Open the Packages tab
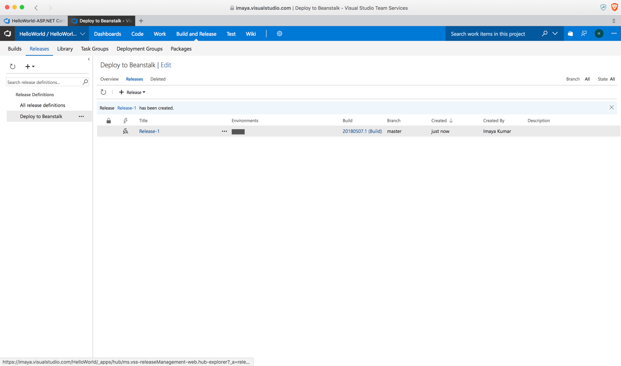Image resolution: width=621 pixels, height=366 pixels. point(181,49)
